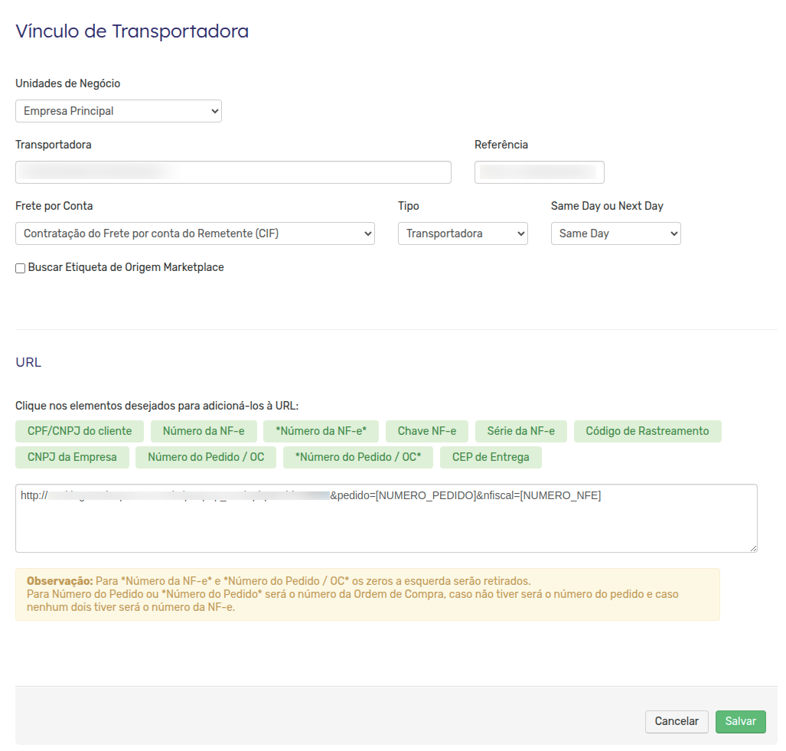
Task: Insert Série da NF-e tag
Action: pos(521,431)
